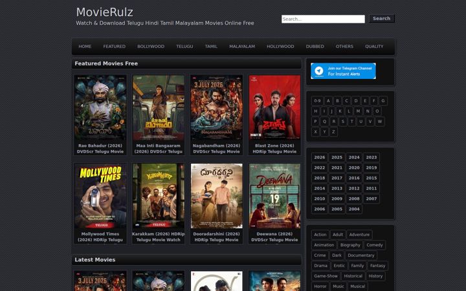The width and height of the screenshot is (466, 291).
Task: Click Blast Zone (2026) HDRip title link
Action: click(274, 149)
